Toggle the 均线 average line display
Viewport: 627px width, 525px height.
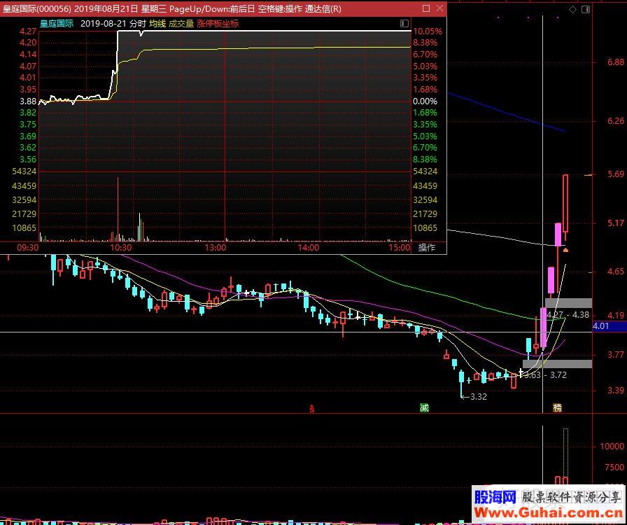(x=156, y=23)
